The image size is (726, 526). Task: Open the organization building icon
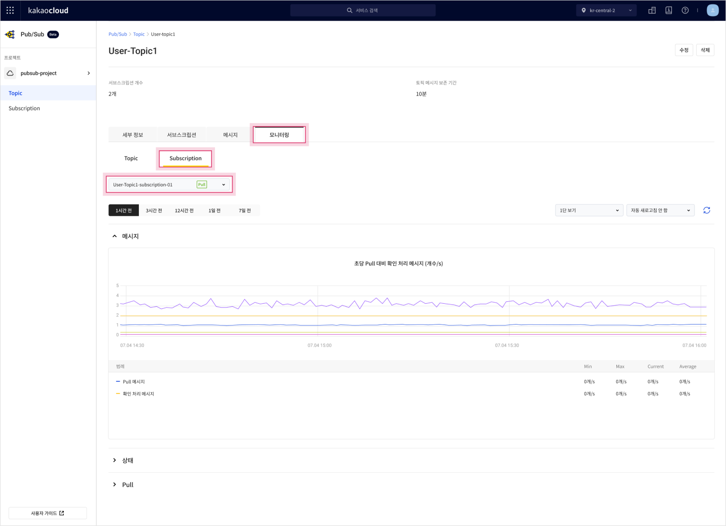652,10
